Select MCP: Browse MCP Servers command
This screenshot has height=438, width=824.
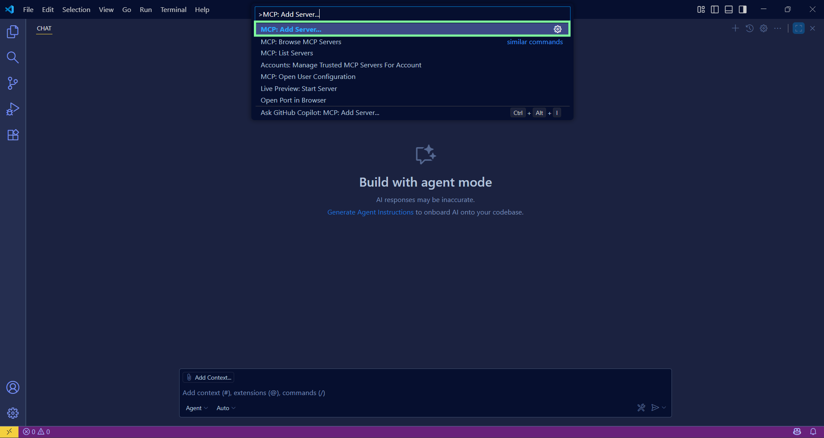412,42
